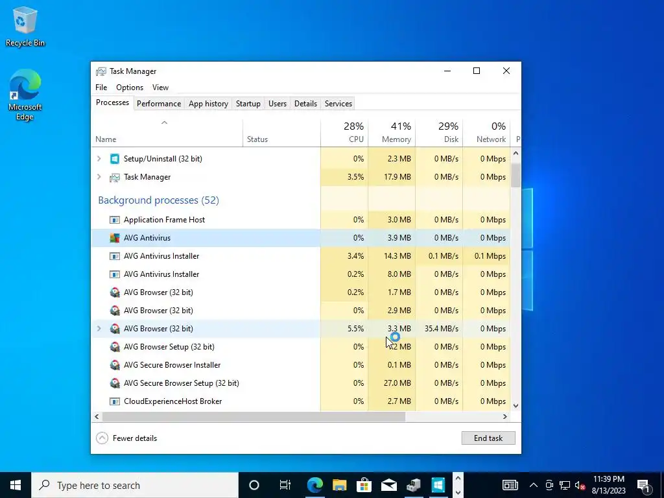The width and height of the screenshot is (664, 498).
Task: Sort by the Disk column header
Action: 439,132
